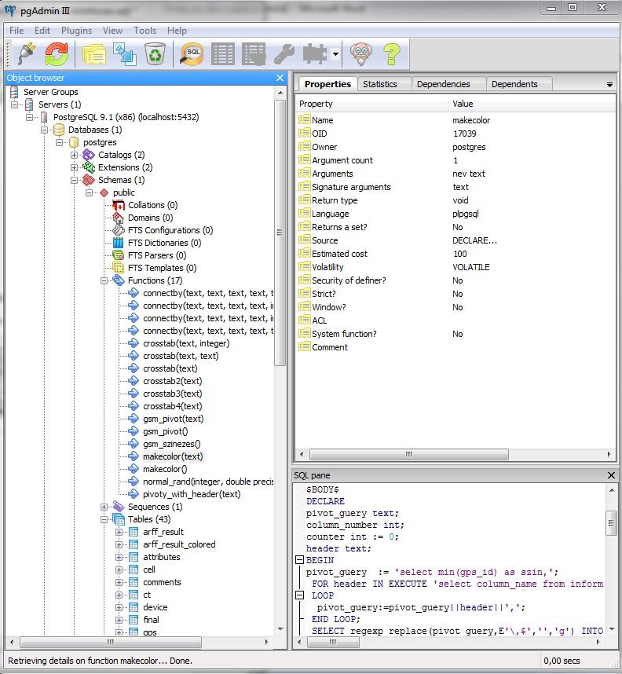Click the Object browser vertical scrollbar thumb
This screenshot has width=622, height=674.
(x=280, y=233)
